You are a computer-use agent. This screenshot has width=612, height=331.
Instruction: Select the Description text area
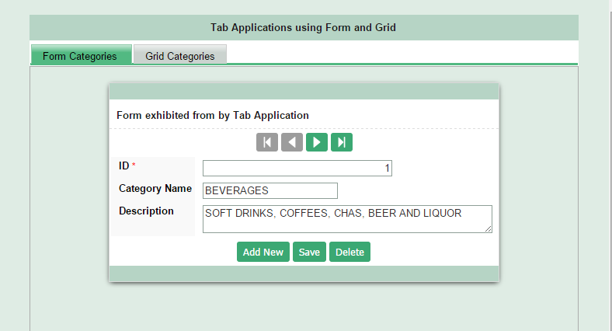point(347,219)
